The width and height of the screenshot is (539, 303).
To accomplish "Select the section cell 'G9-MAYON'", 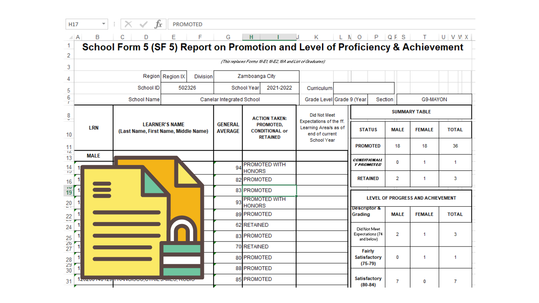I will pos(434,99).
